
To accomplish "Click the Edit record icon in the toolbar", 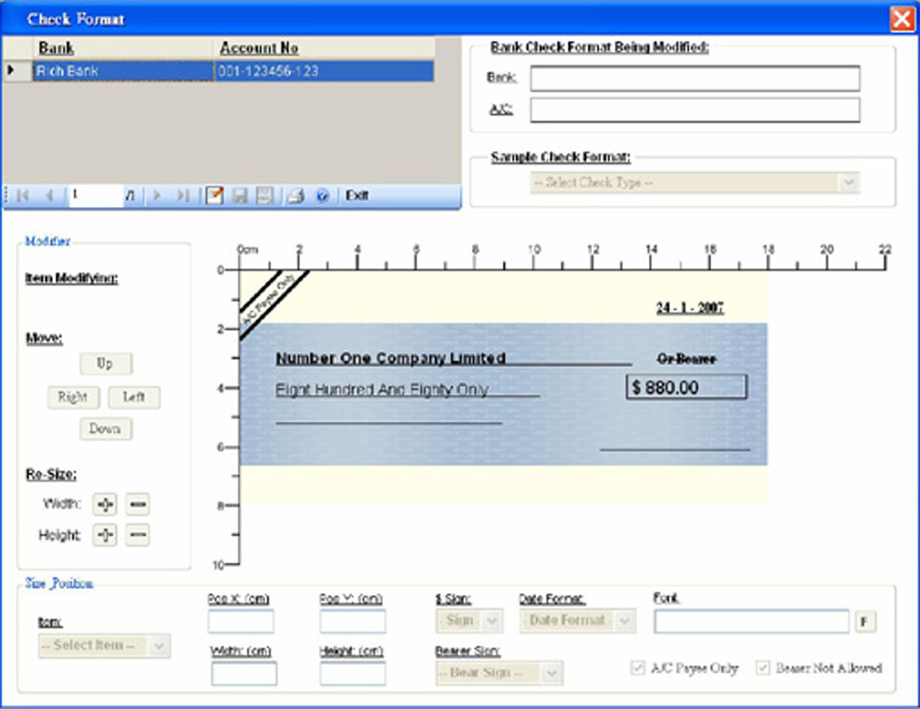I will [x=213, y=196].
